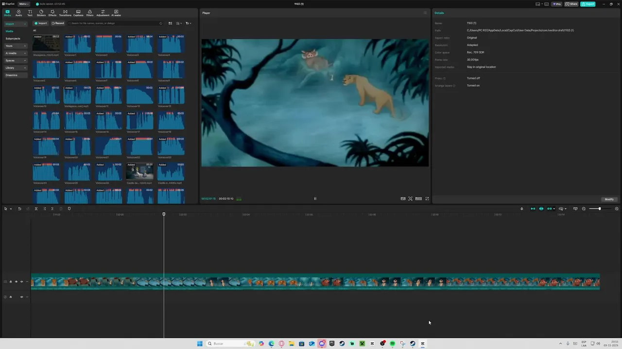This screenshot has width=622, height=349.
Task: Click the timeline playhead marker
Action: pos(164,214)
